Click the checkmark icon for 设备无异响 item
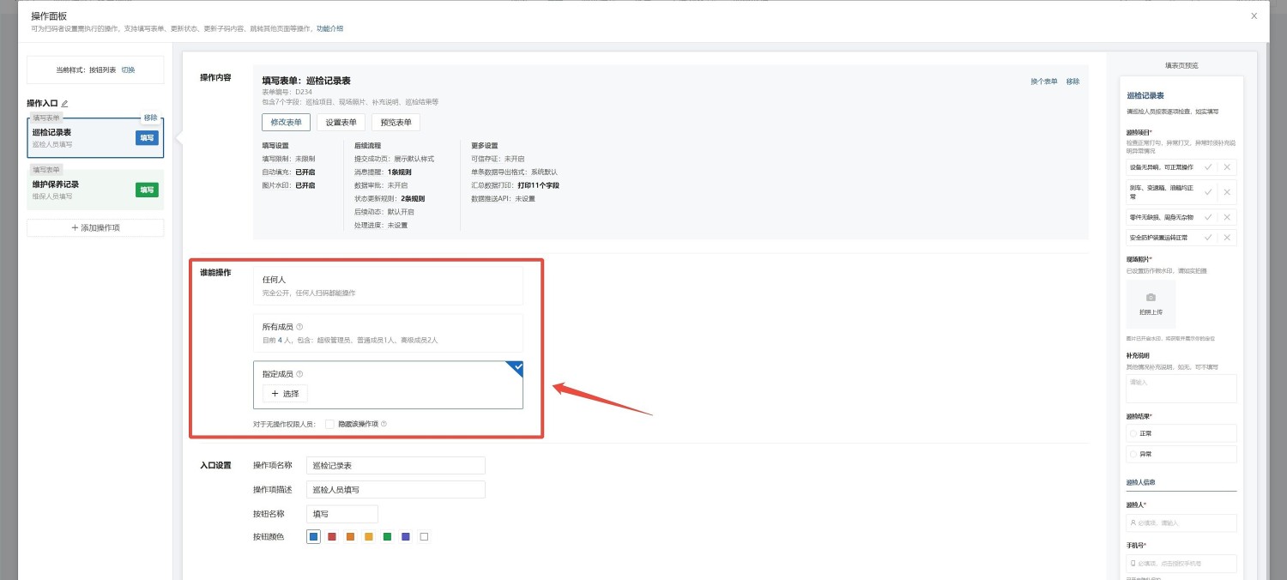This screenshot has width=1287, height=580. tap(1208, 167)
